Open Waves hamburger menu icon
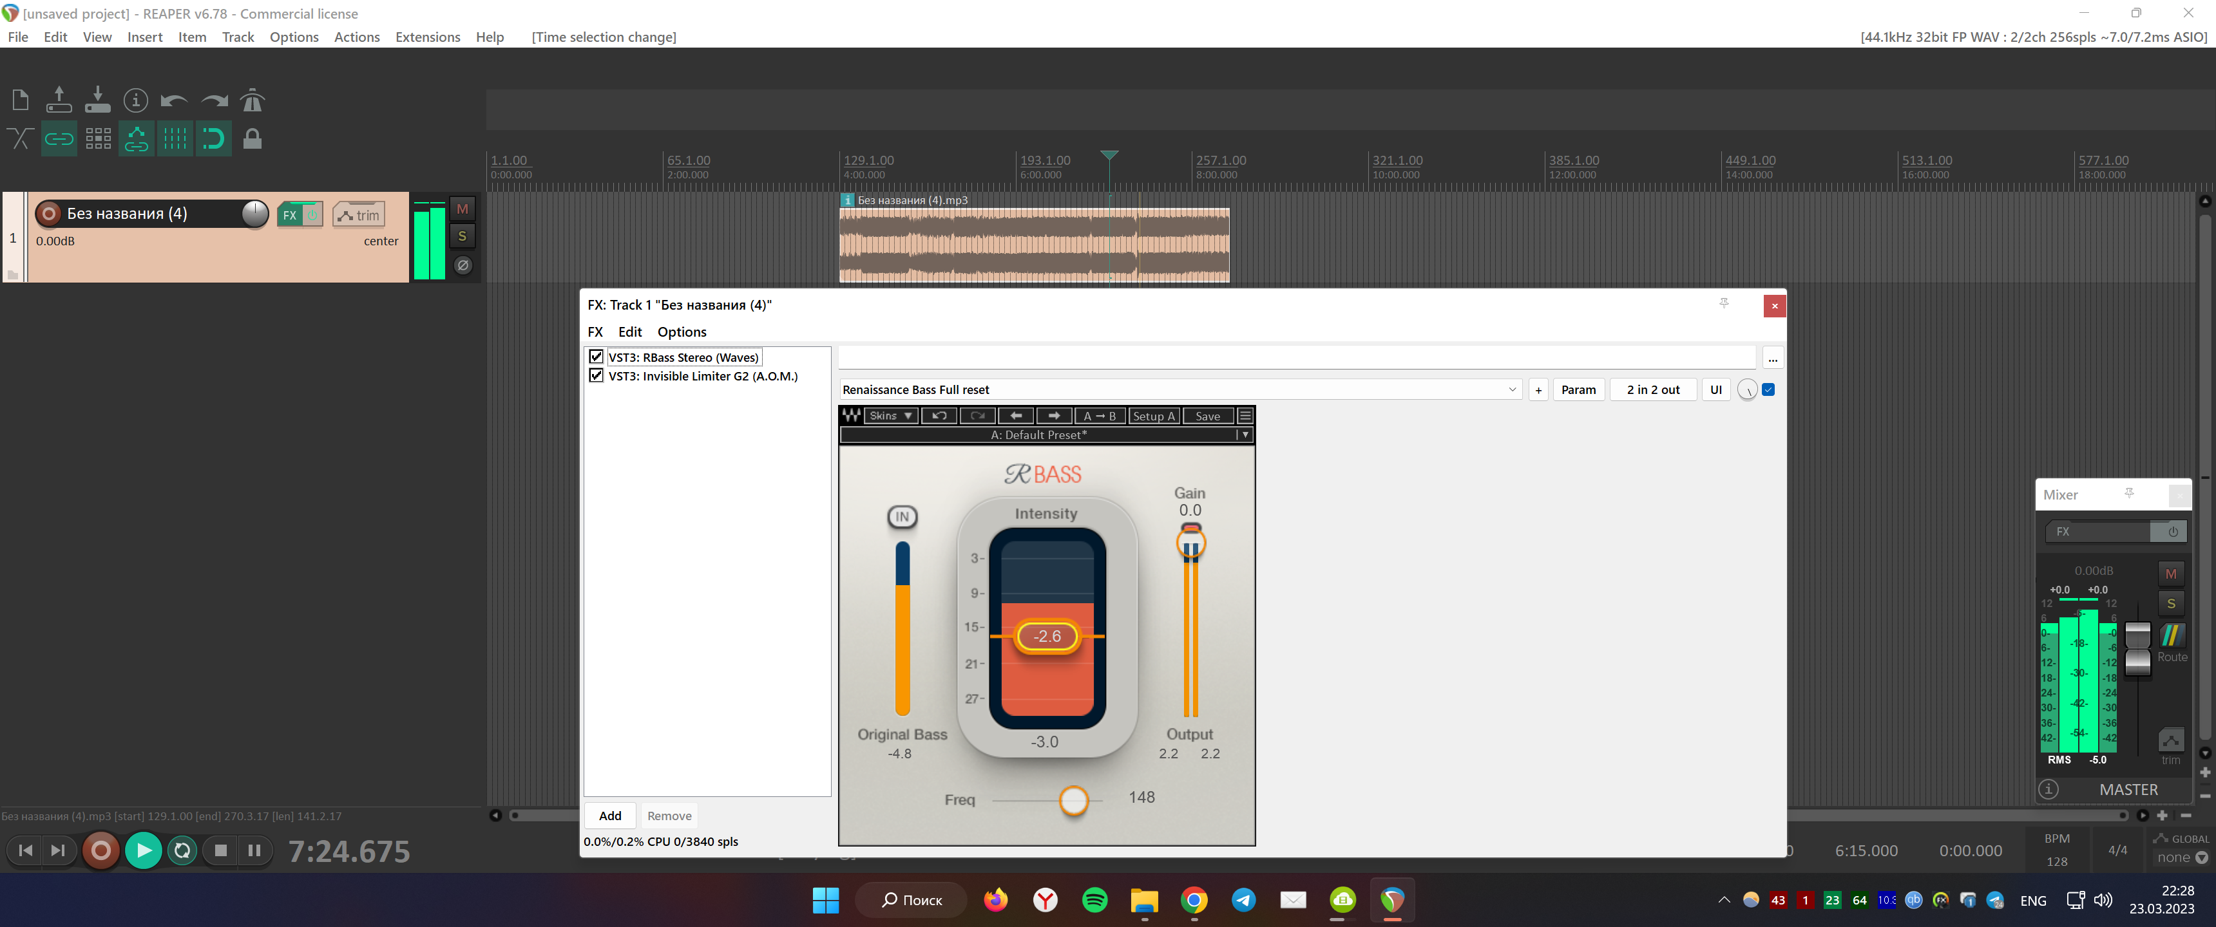The image size is (2216, 927). coord(1245,417)
